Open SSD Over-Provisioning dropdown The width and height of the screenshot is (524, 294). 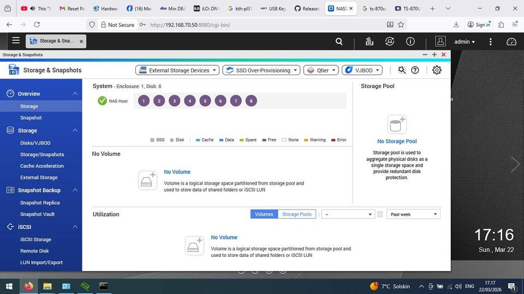261,70
